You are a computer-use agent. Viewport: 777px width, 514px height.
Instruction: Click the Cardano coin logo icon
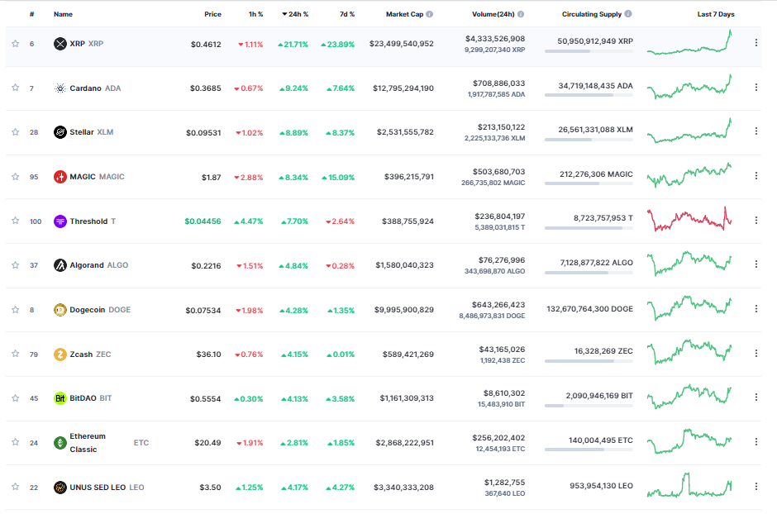point(60,88)
